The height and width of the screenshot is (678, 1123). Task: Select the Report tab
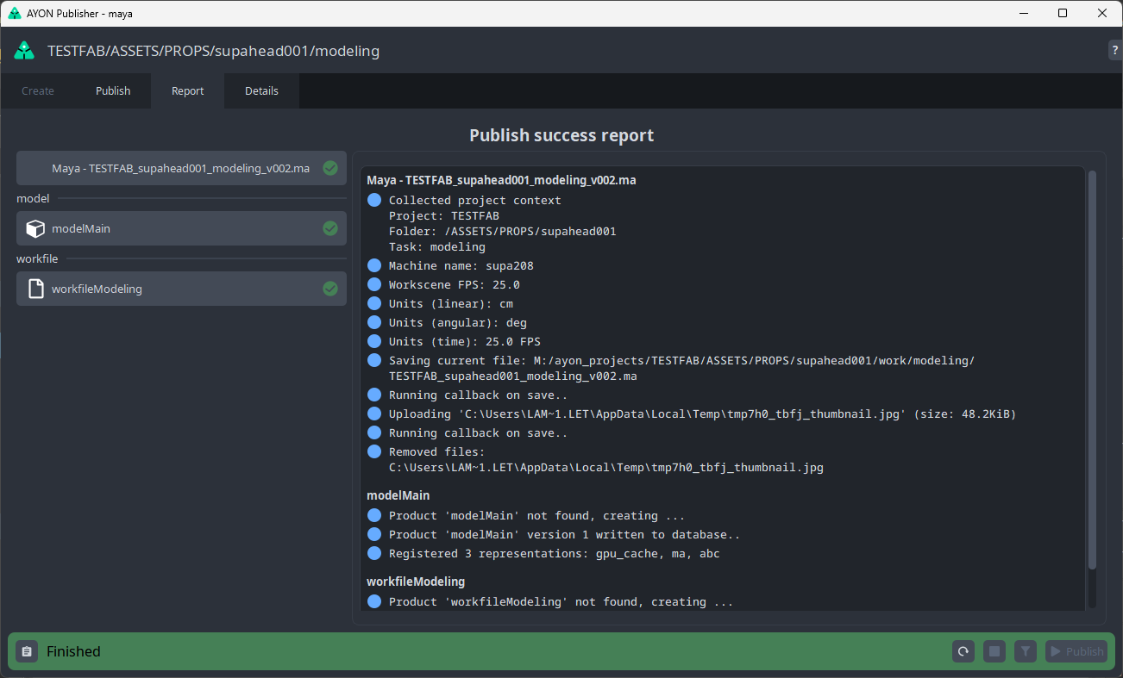tap(188, 90)
